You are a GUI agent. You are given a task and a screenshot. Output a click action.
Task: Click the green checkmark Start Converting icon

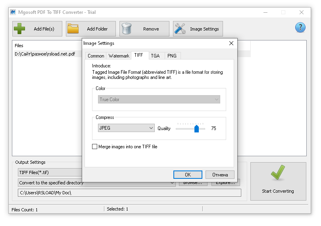click(278, 172)
